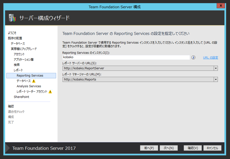The height and width of the screenshot is (159, 230).
Task: Close the Team Foundation Server 構成 window
Action: click(x=221, y=5)
